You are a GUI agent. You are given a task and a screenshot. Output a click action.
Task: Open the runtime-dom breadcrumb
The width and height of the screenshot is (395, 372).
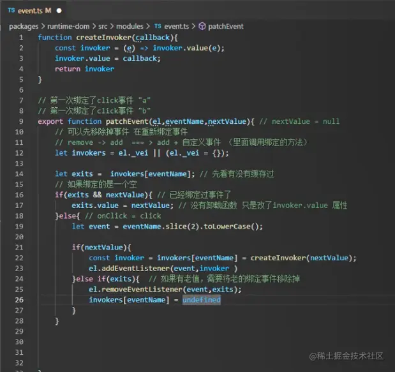coord(68,26)
